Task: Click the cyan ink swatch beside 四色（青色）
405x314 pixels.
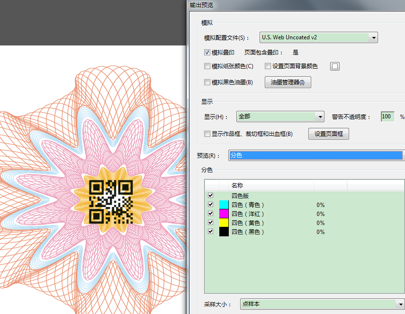Action: 224,205
